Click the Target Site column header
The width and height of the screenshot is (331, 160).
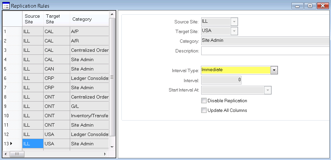pos(56,19)
